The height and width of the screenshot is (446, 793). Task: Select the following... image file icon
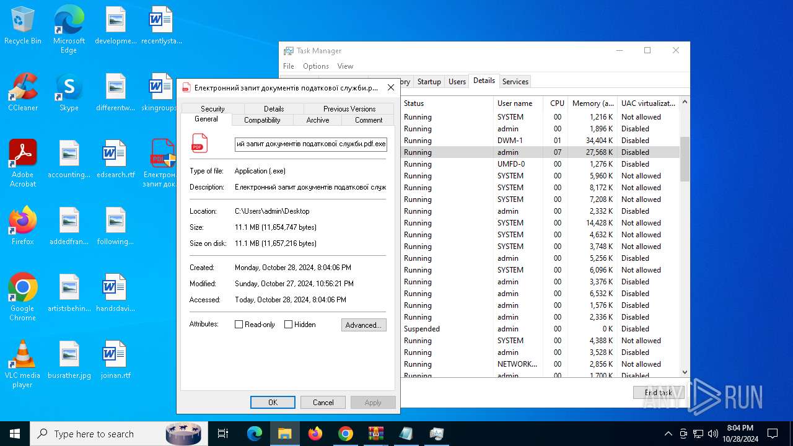[115, 226]
